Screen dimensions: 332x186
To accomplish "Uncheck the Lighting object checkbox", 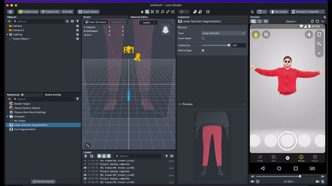I will click(x=77, y=35).
